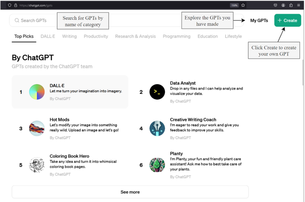This screenshot has width=305, height=202.
Task: Open the browser extensions puzzle icon
Action: (291, 5)
